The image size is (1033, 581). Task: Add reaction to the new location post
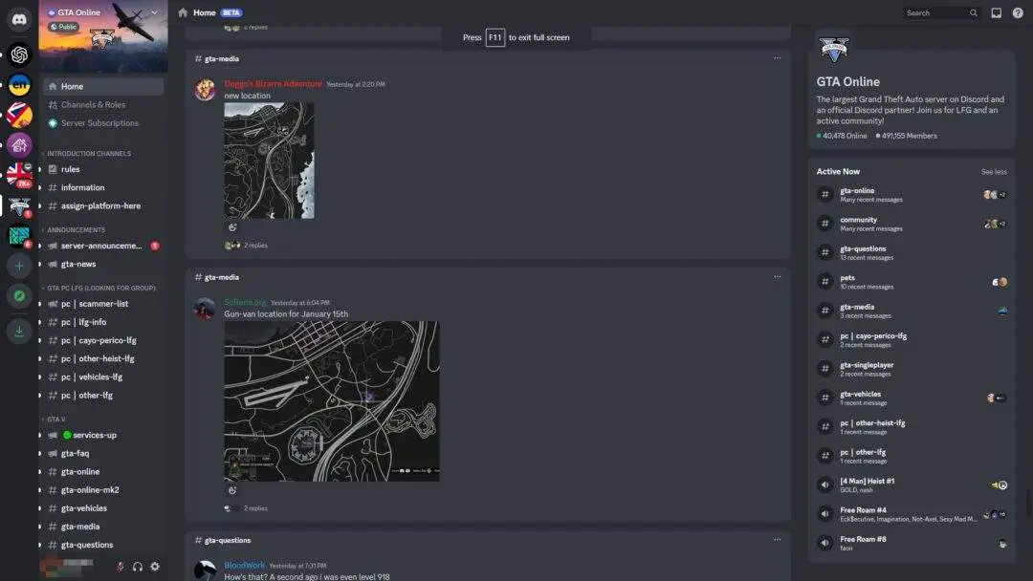click(232, 227)
